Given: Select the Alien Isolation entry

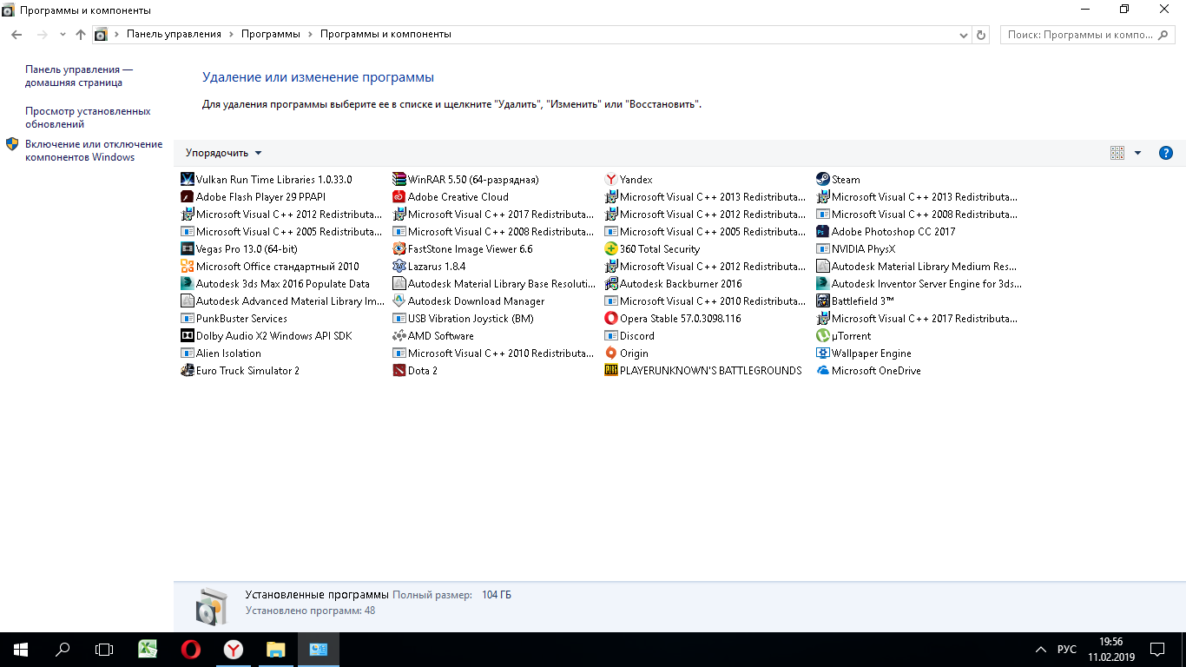Looking at the screenshot, I should point(221,353).
